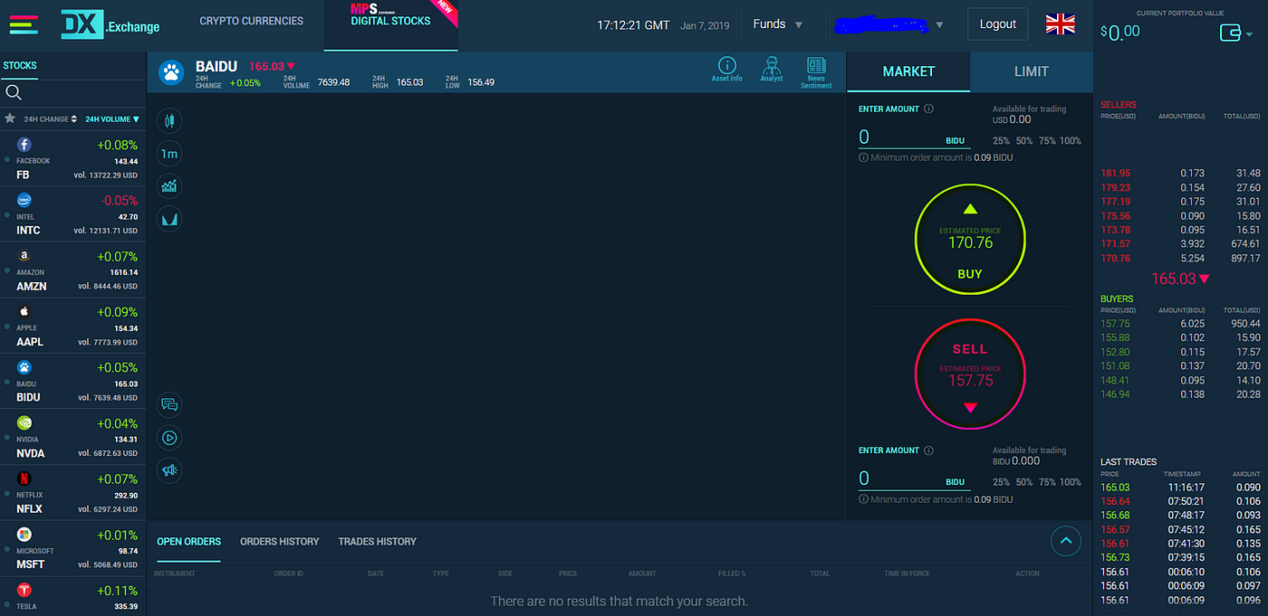Viewport: 1268px width, 616px height.
Task: Set buy amount to 50%
Action: tap(1024, 140)
